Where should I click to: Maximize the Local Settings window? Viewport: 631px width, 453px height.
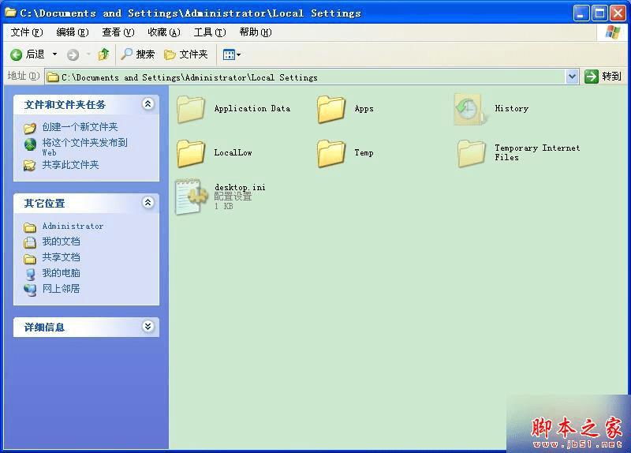[x=599, y=13]
